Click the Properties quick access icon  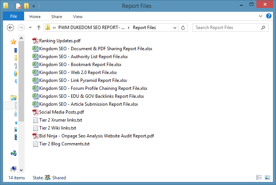(18, 6)
